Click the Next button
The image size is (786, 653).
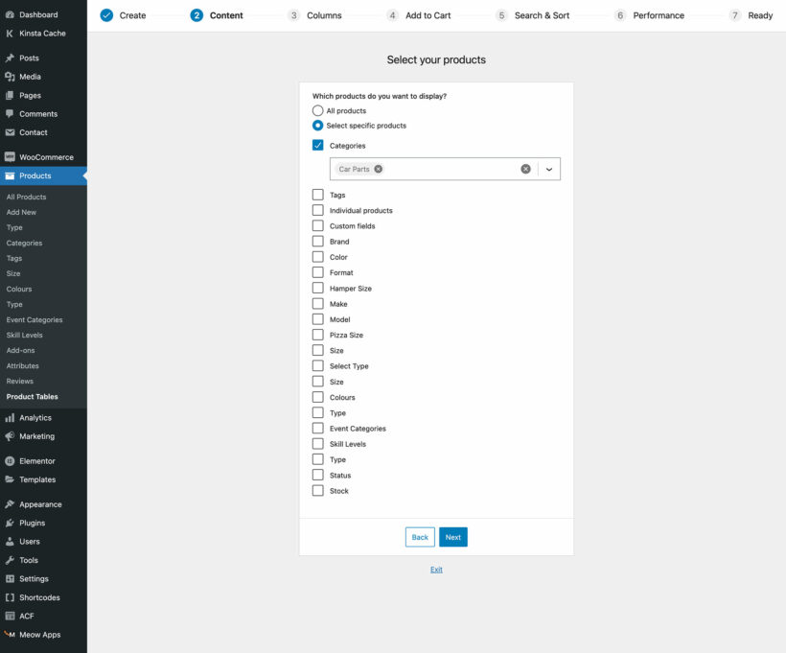click(452, 537)
